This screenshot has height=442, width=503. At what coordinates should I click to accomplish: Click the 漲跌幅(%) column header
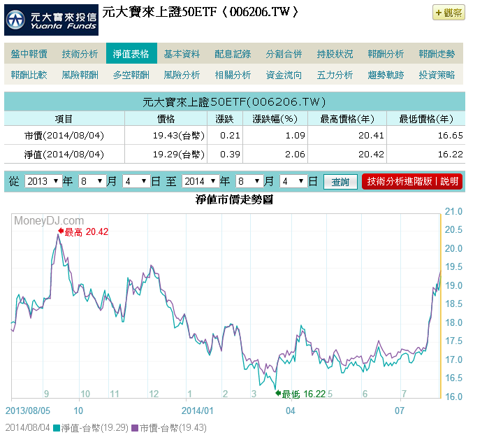point(275,119)
